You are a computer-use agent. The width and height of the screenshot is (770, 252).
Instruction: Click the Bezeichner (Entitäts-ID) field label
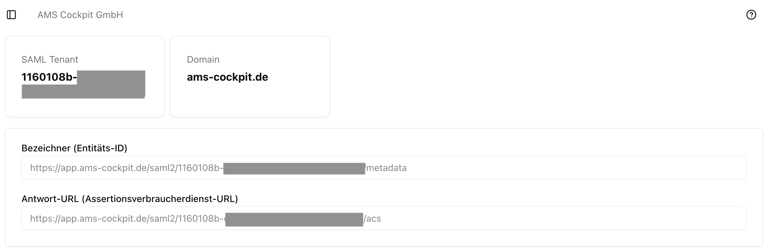pos(74,148)
